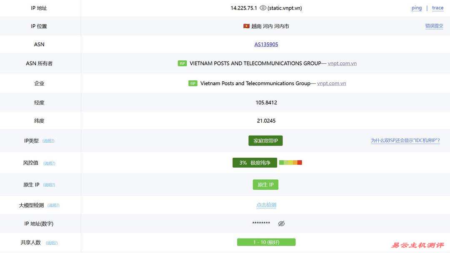This screenshot has height=253, width=450.
Task: Click the eye icon beside IP 14.225.75.1
Action: coord(263,8)
